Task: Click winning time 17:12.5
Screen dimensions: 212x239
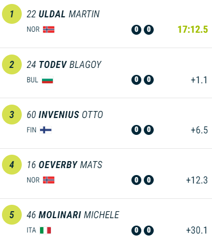Action: pyautogui.click(x=193, y=29)
